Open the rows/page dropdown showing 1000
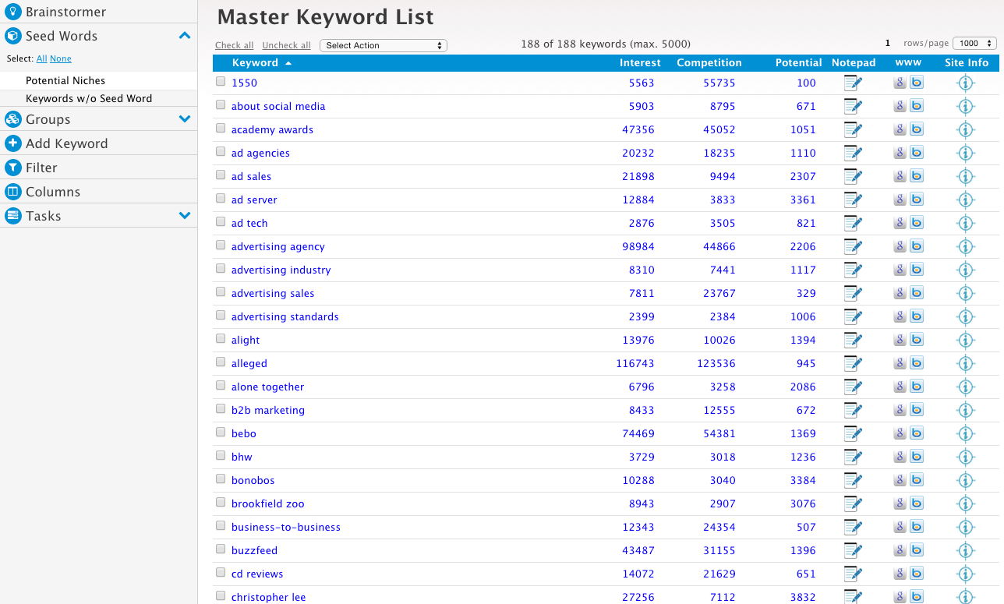Screen dimensions: 1004x604 pyautogui.click(x=974, y=44)
